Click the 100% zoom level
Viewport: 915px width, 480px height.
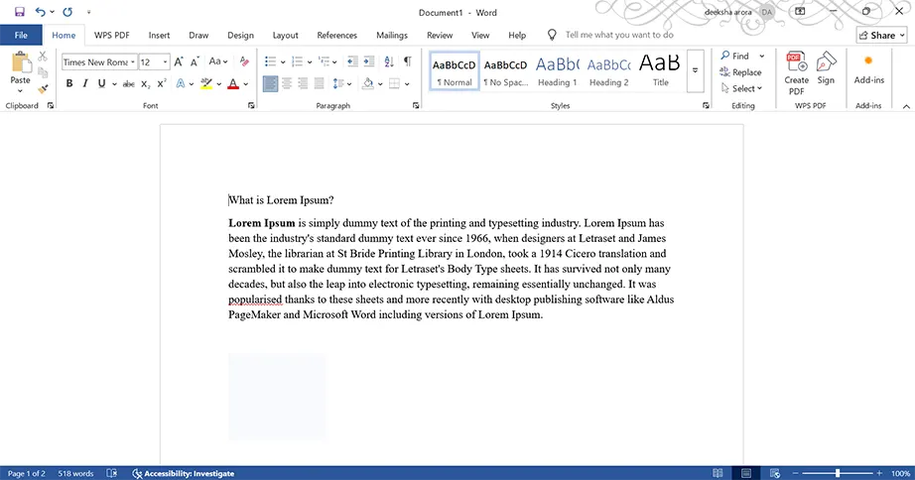tap(900, 474)
